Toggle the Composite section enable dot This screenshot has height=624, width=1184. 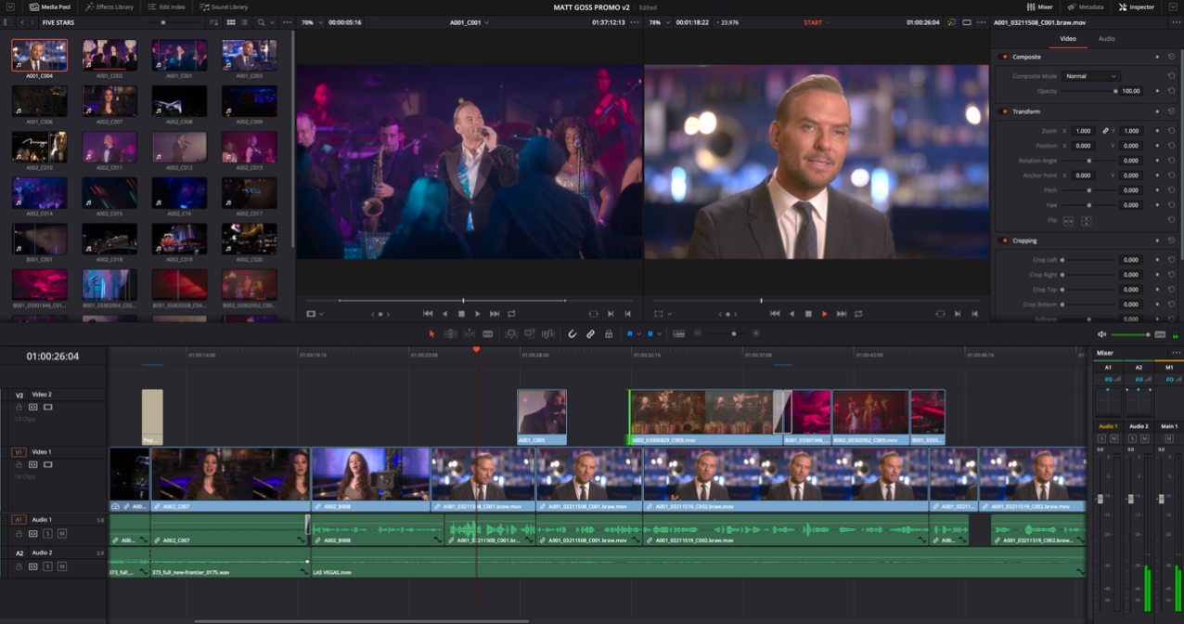(x=1004, y=57)
